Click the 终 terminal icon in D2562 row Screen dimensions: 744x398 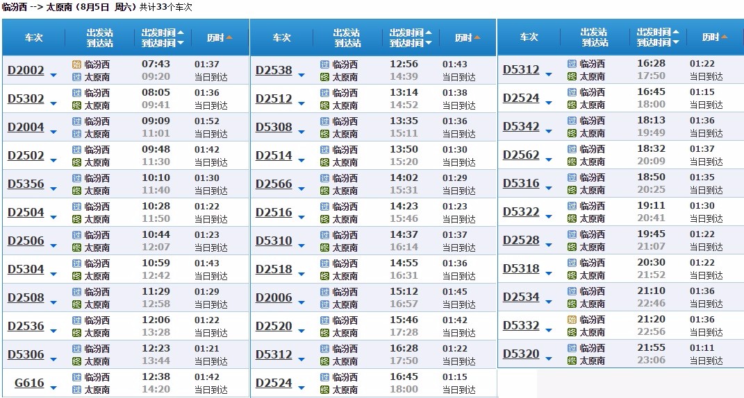[x=572, y=161]
